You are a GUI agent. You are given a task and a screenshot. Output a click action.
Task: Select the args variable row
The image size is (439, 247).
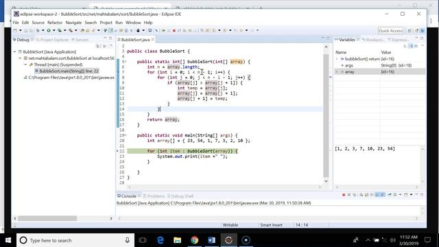(x=380, y=66)
